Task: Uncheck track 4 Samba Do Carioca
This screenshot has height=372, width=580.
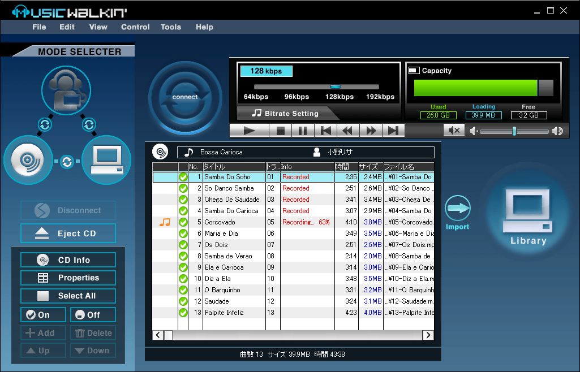Action: 183,211
